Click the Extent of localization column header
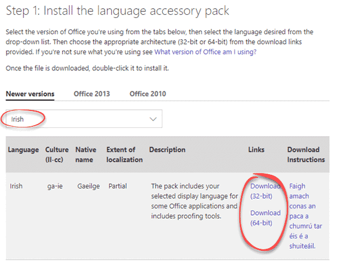 coord(125,155)
